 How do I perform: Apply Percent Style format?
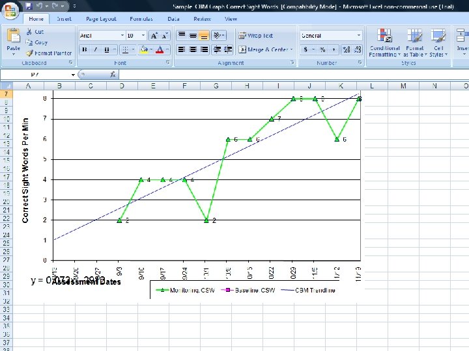[x=322, y=49]
